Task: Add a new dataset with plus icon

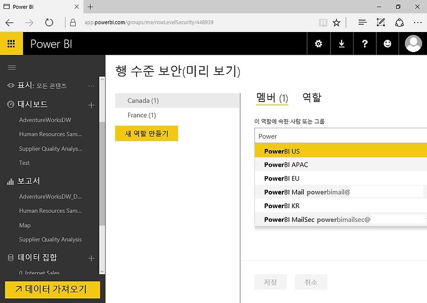Action: pos(91,258)
